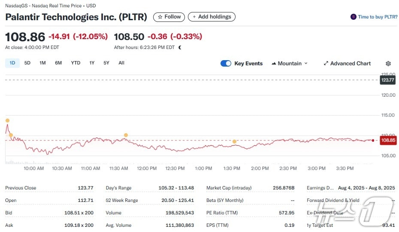Click the Mountain chart type icon

click(x=274, y=64)
